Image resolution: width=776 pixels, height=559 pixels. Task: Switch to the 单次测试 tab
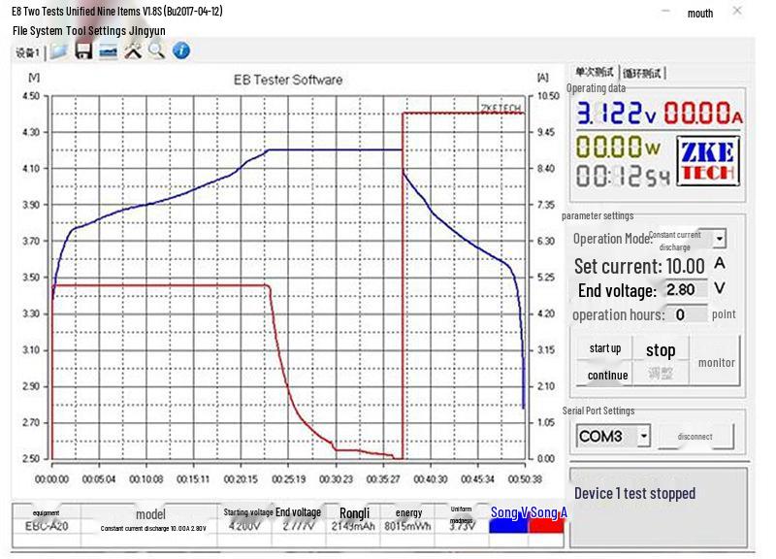[x=594, y=72]
